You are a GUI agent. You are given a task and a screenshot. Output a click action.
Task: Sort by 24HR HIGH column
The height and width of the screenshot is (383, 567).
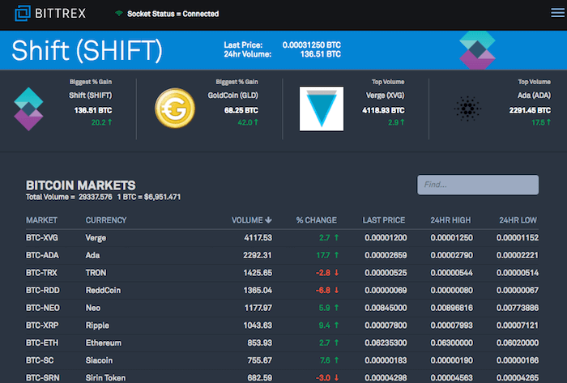pos(450,220)
